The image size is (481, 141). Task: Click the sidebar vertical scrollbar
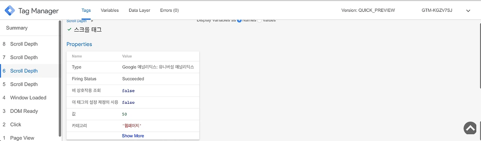click(x=60, y=79)
